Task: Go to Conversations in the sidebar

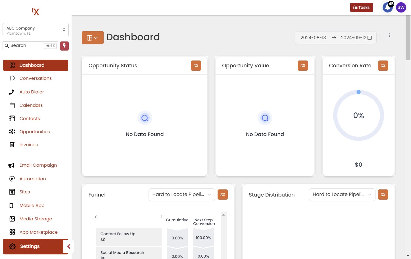Action: tap(36, 78)
